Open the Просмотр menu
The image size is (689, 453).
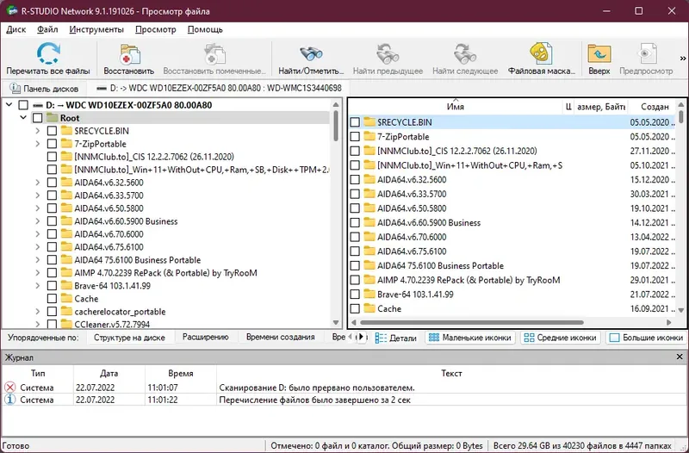tap(156, 29)
